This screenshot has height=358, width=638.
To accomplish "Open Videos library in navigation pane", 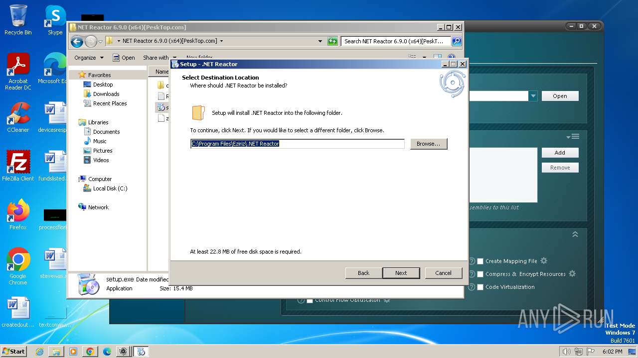I will click(x=101, y=160).
